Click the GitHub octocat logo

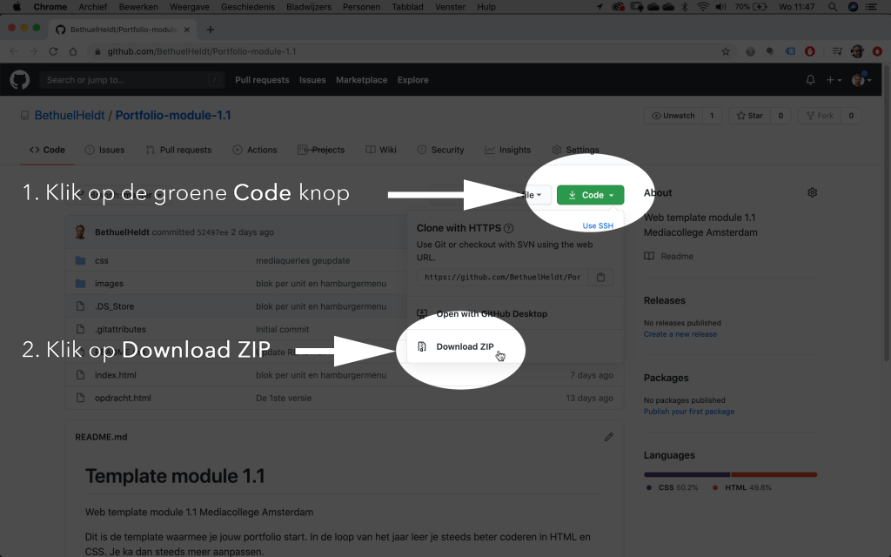pos(19,79)
